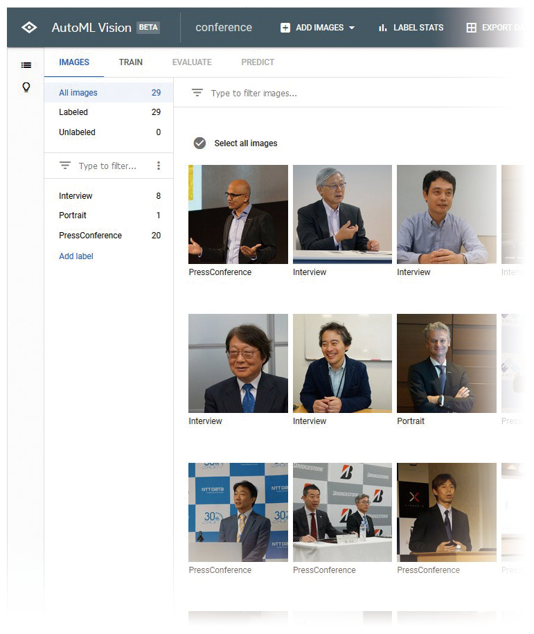Select the Portrait image of man with crossed arms
The height and width of the screenshot is (634, 534).
pyautogui.click(x=446, y=363)
